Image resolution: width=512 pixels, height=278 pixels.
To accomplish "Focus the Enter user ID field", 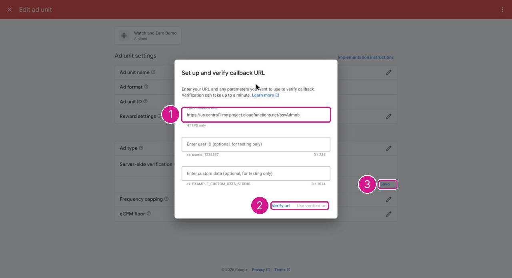I will (x=256, y=144).
